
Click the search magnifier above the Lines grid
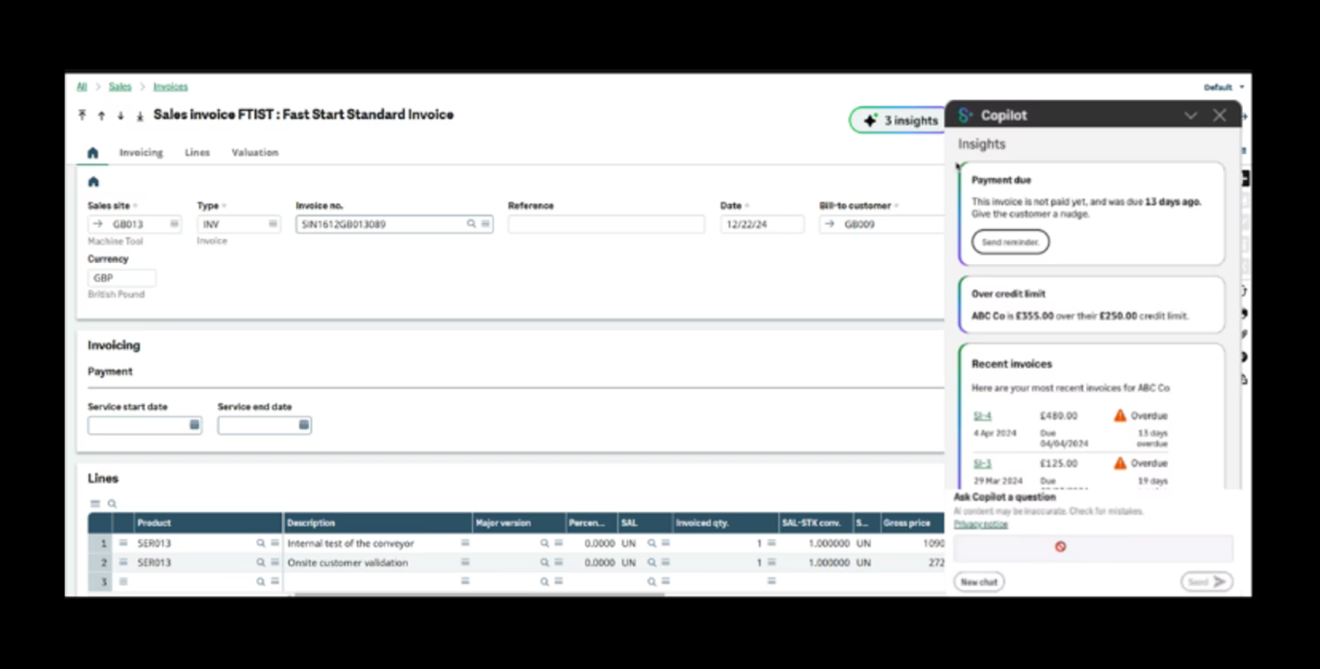111,503
